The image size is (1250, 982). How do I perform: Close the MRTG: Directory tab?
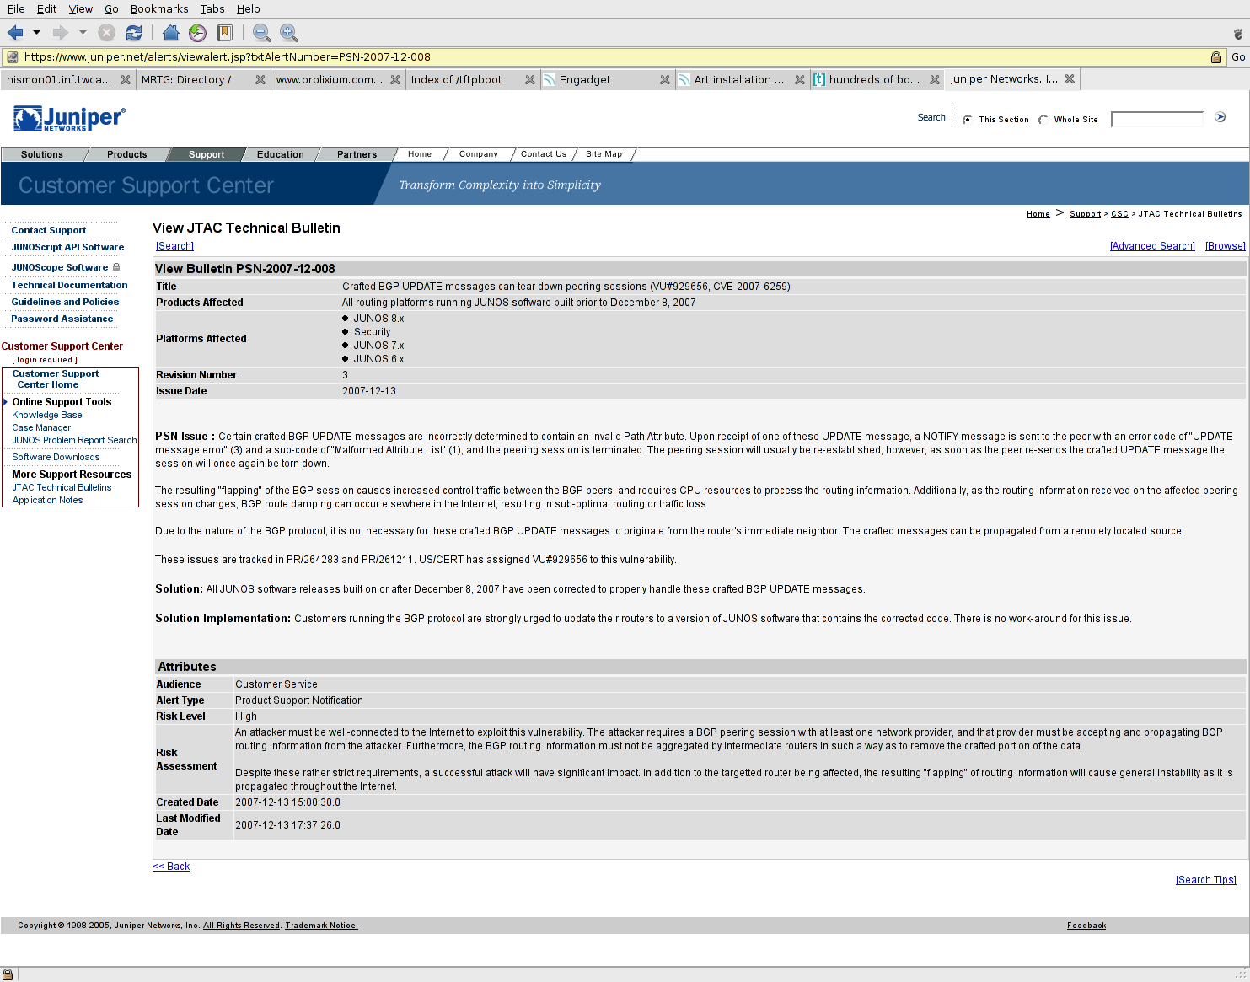point(260,79)
